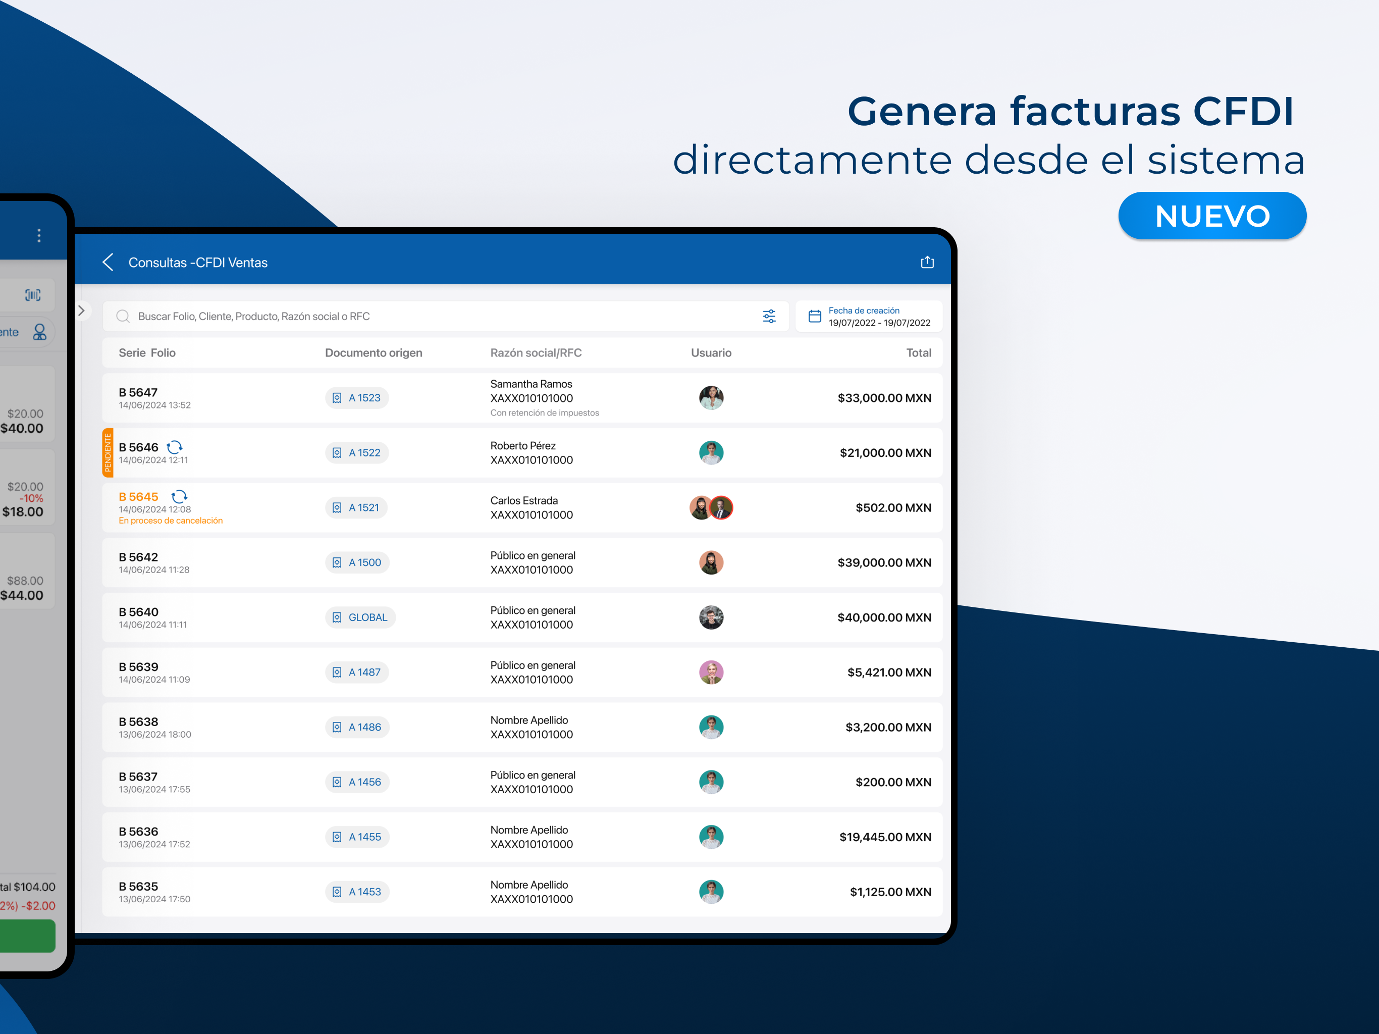The image size is (1379, 1034).
Task: Click user avatar in B 5638 row
Action: [711, 727]
